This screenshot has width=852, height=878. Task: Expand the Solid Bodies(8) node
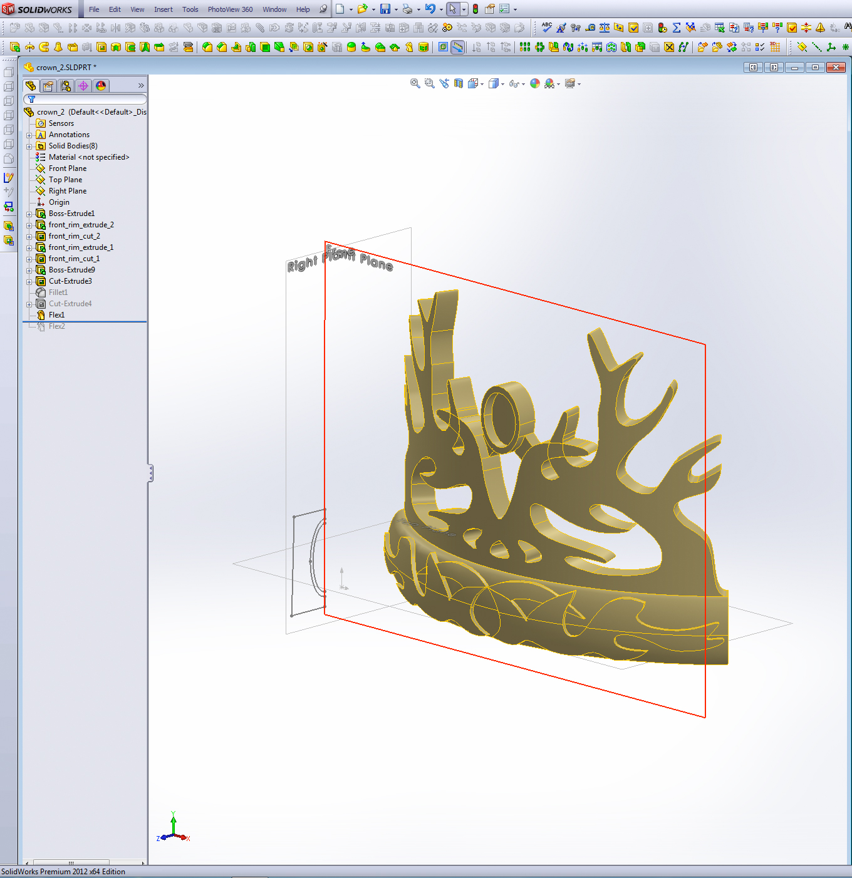(x=29, y=147)
